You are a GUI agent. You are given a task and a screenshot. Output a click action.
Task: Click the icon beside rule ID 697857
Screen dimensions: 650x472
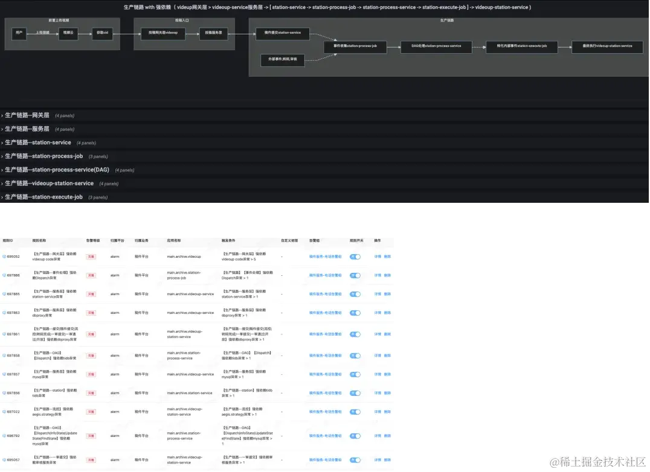click(x=4, y=374)
